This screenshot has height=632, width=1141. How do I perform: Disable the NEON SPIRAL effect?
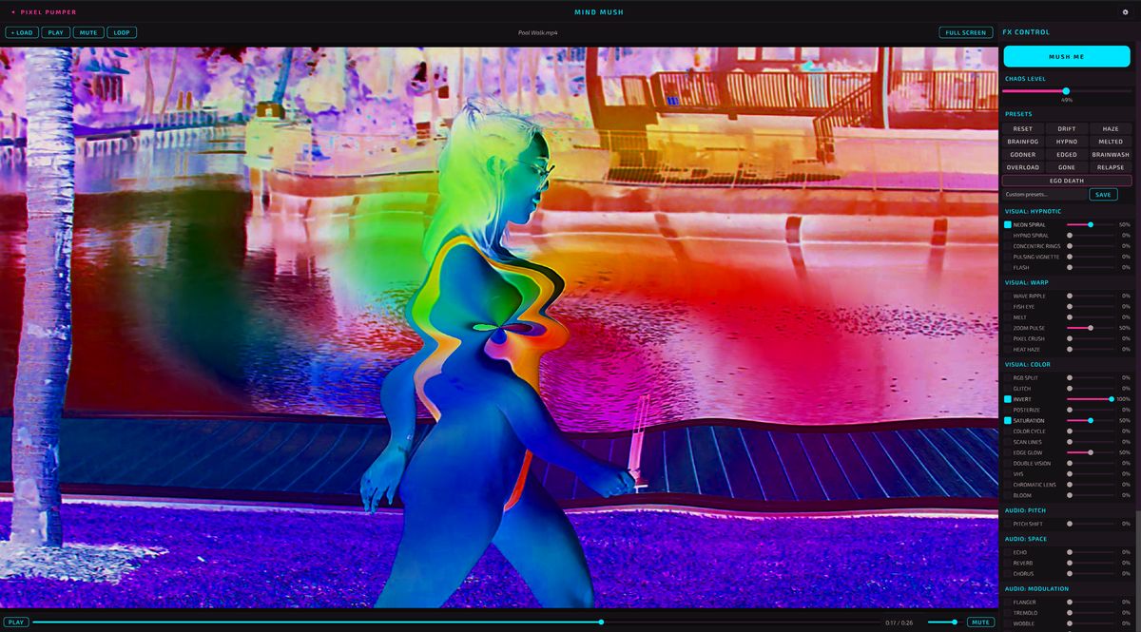click(1006, 222)
